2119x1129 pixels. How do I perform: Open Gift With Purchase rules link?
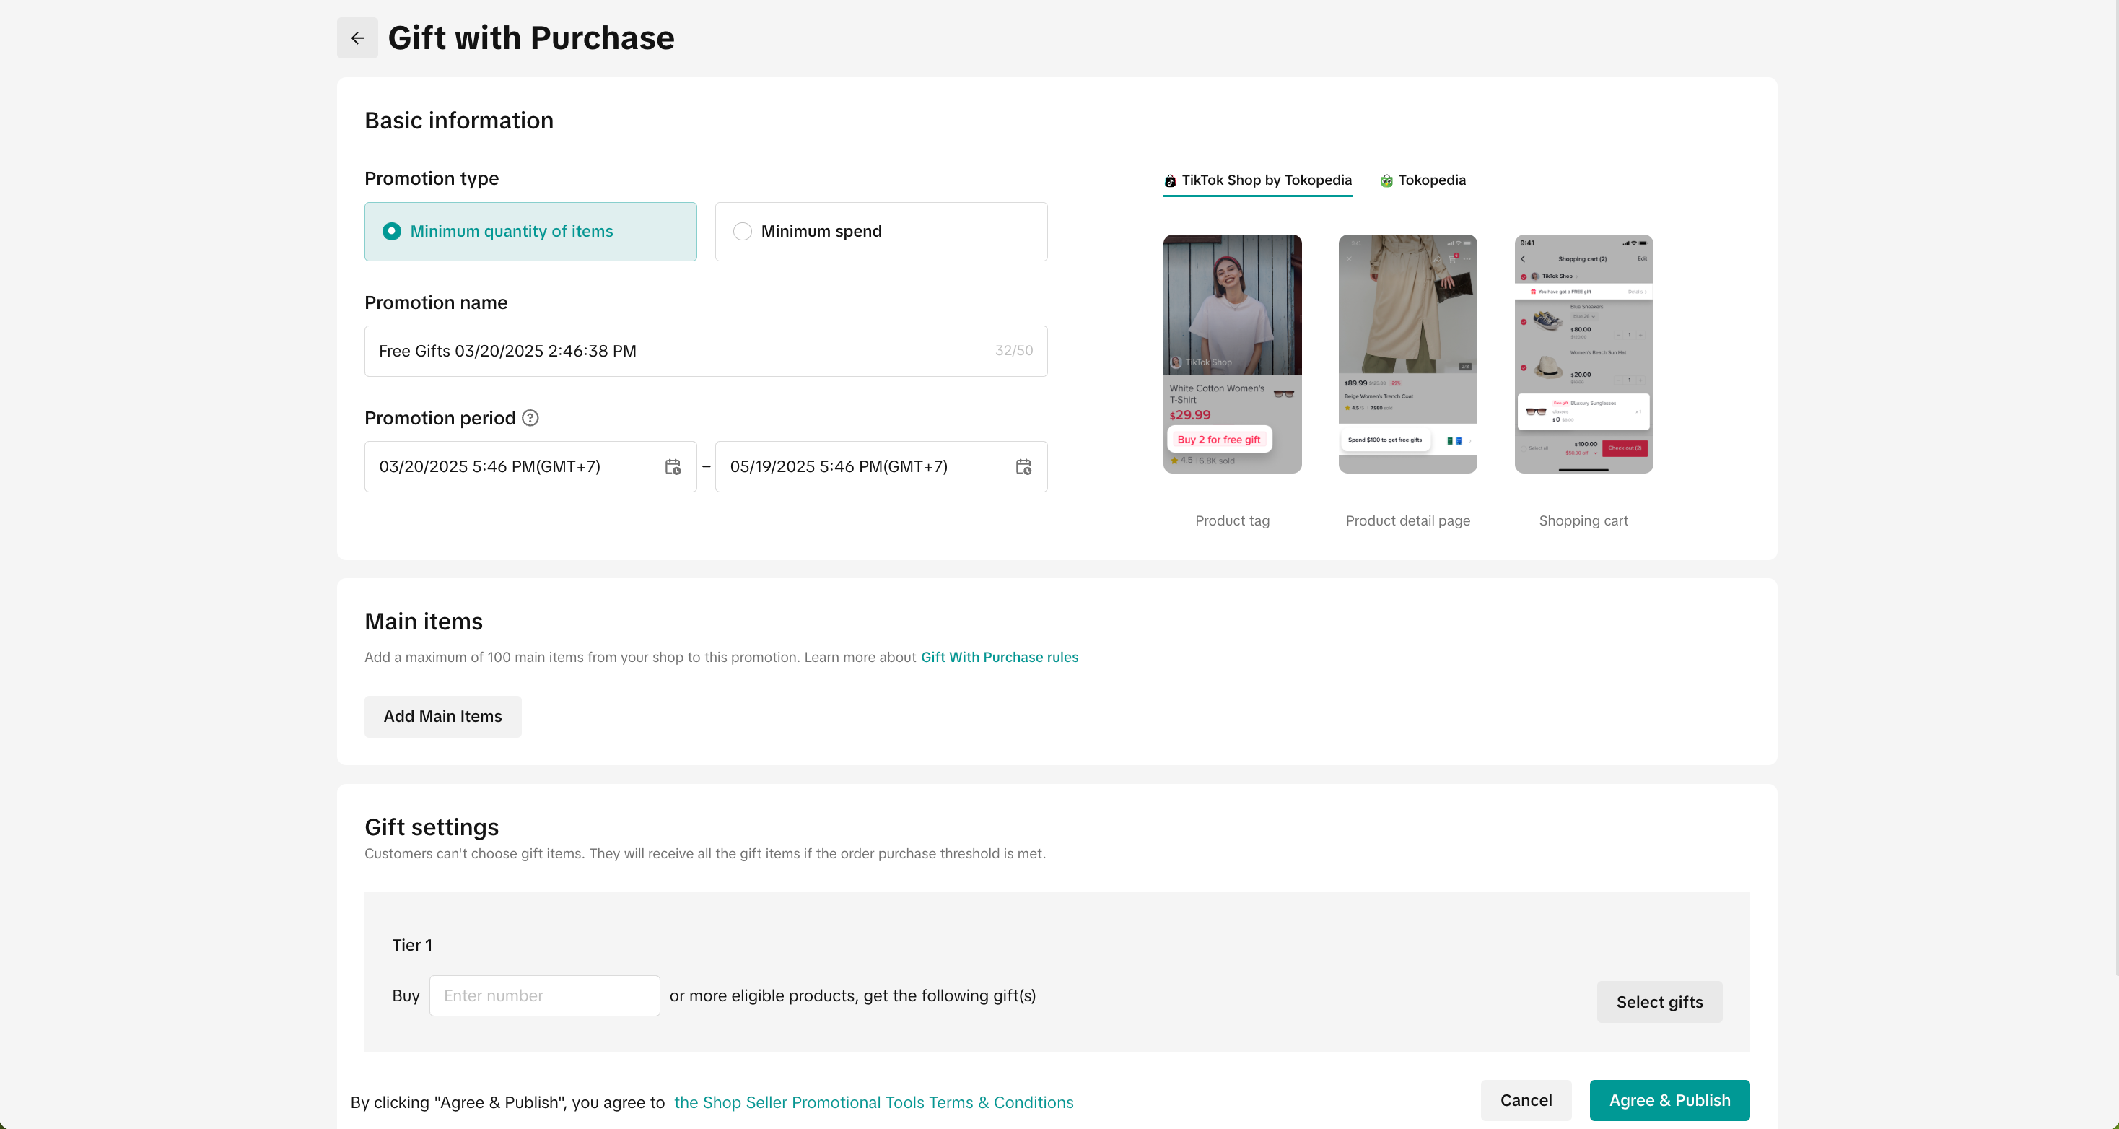click(999, 657)
